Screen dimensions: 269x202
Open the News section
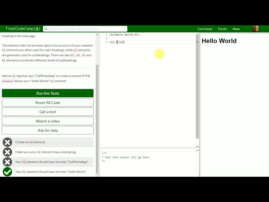(x=236, y=29)
